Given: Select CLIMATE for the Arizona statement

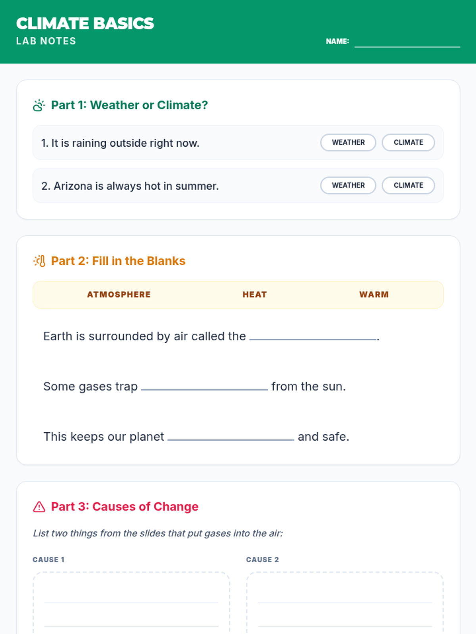Looking at the screenshot, I should point(408,185).
